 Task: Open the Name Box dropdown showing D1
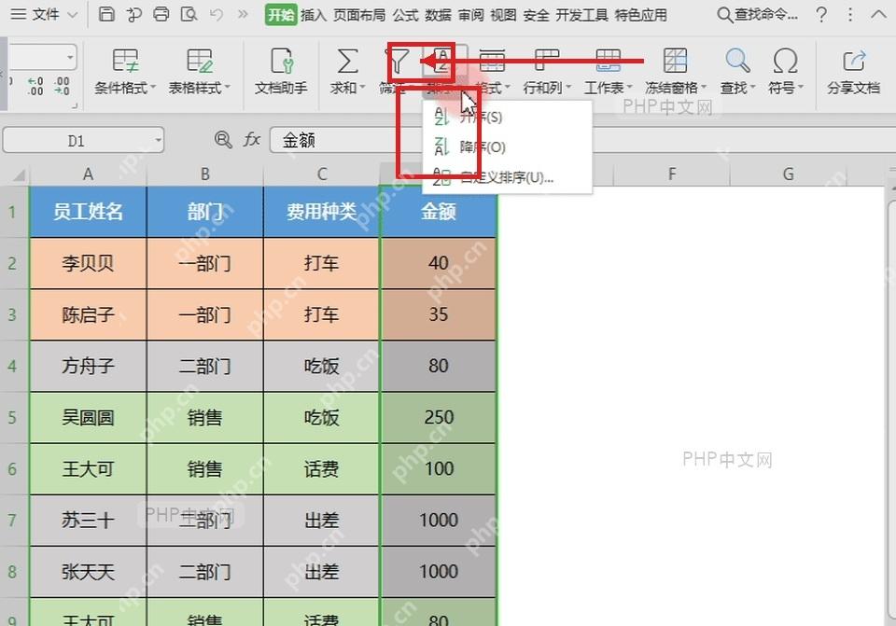tap(158, 140)
